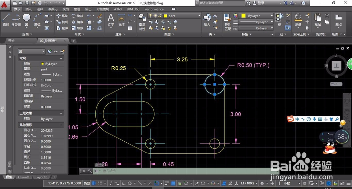Viewport: 352px width, 189px height.
Task: Toggle ortho mode in status bar
Action: [124, 183]
